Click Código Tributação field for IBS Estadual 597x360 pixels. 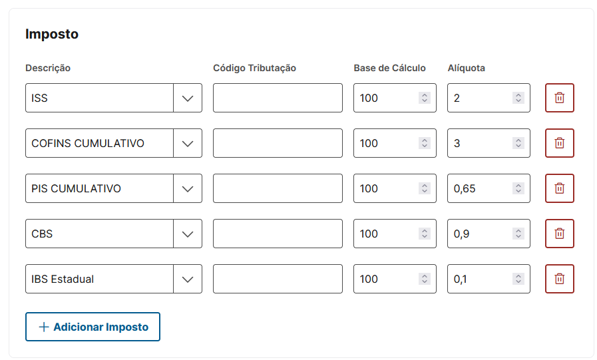pyautogui.click(x=278, y=279)
